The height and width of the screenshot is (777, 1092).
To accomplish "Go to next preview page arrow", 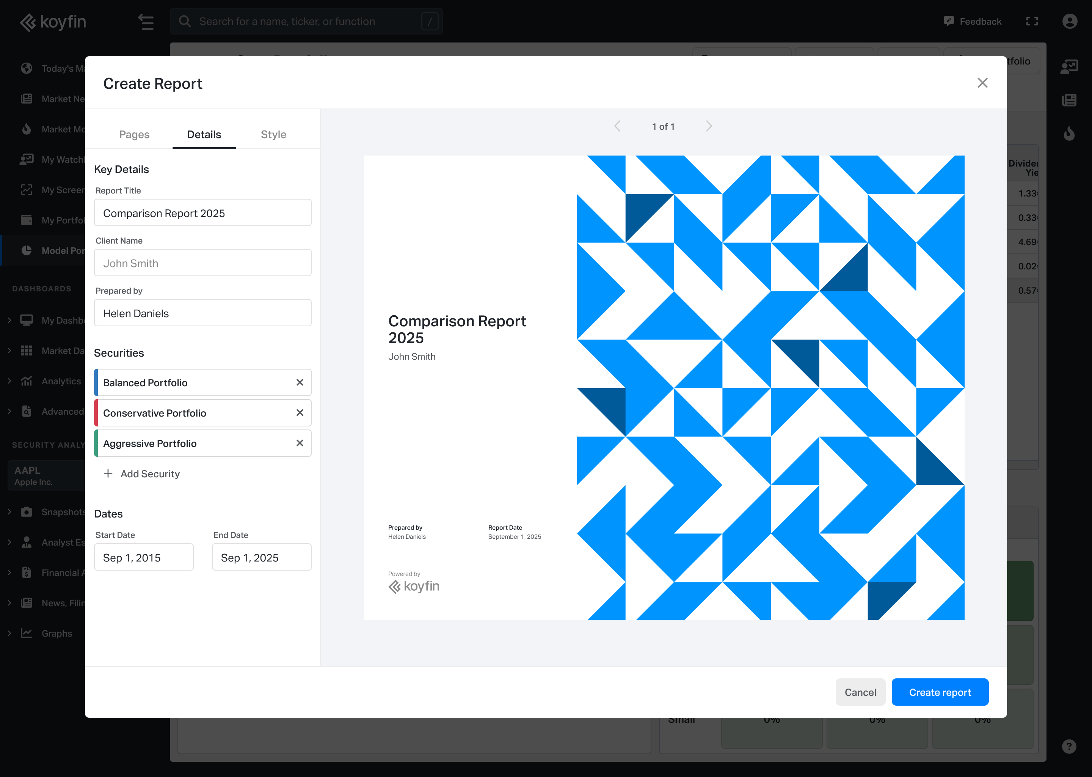I will 709,126.
